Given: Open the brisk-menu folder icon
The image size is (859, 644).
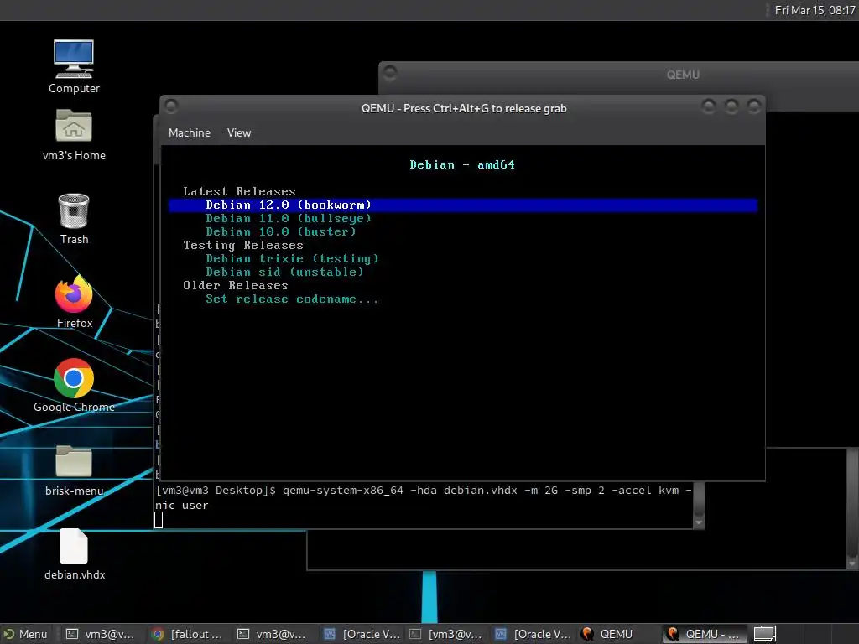Looking at the screenshot, I should click(74, 470).
